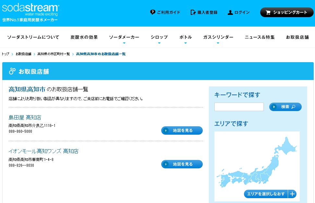View map for イオンモール高知ワンズ 高知店

182,164
